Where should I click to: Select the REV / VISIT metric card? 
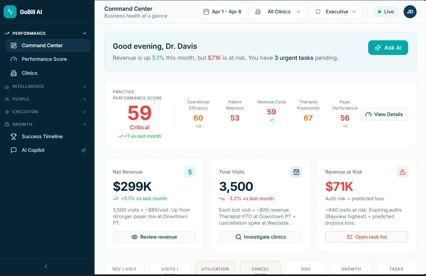124,268
